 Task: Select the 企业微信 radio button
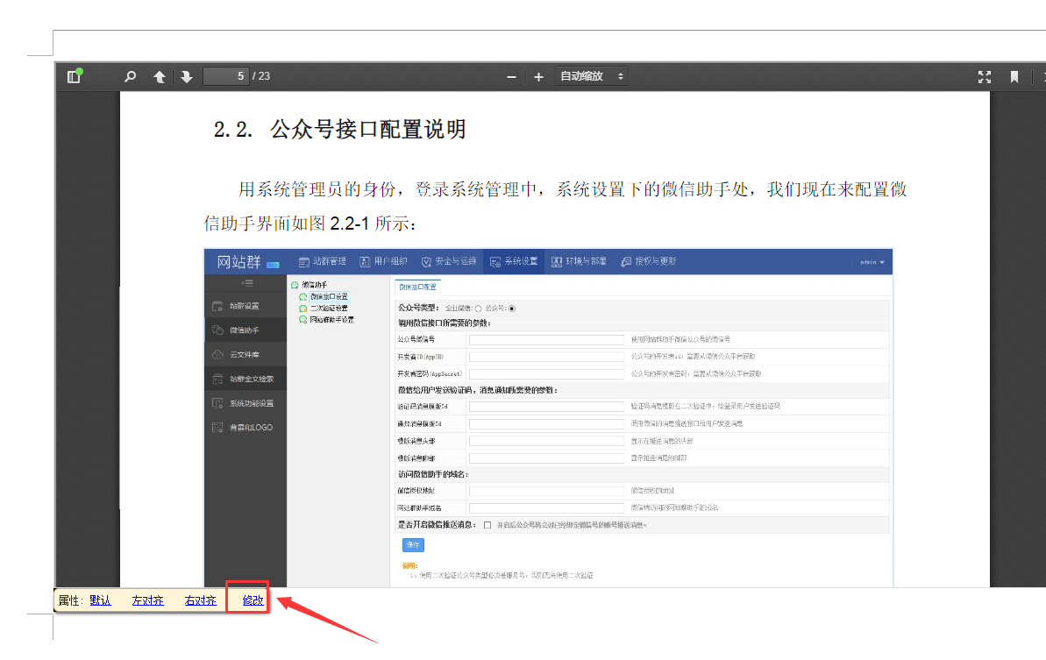pos(478,309)
